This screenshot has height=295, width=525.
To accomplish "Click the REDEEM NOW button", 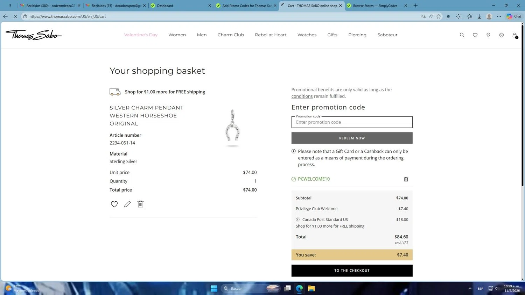I will (x=352, y=138).
